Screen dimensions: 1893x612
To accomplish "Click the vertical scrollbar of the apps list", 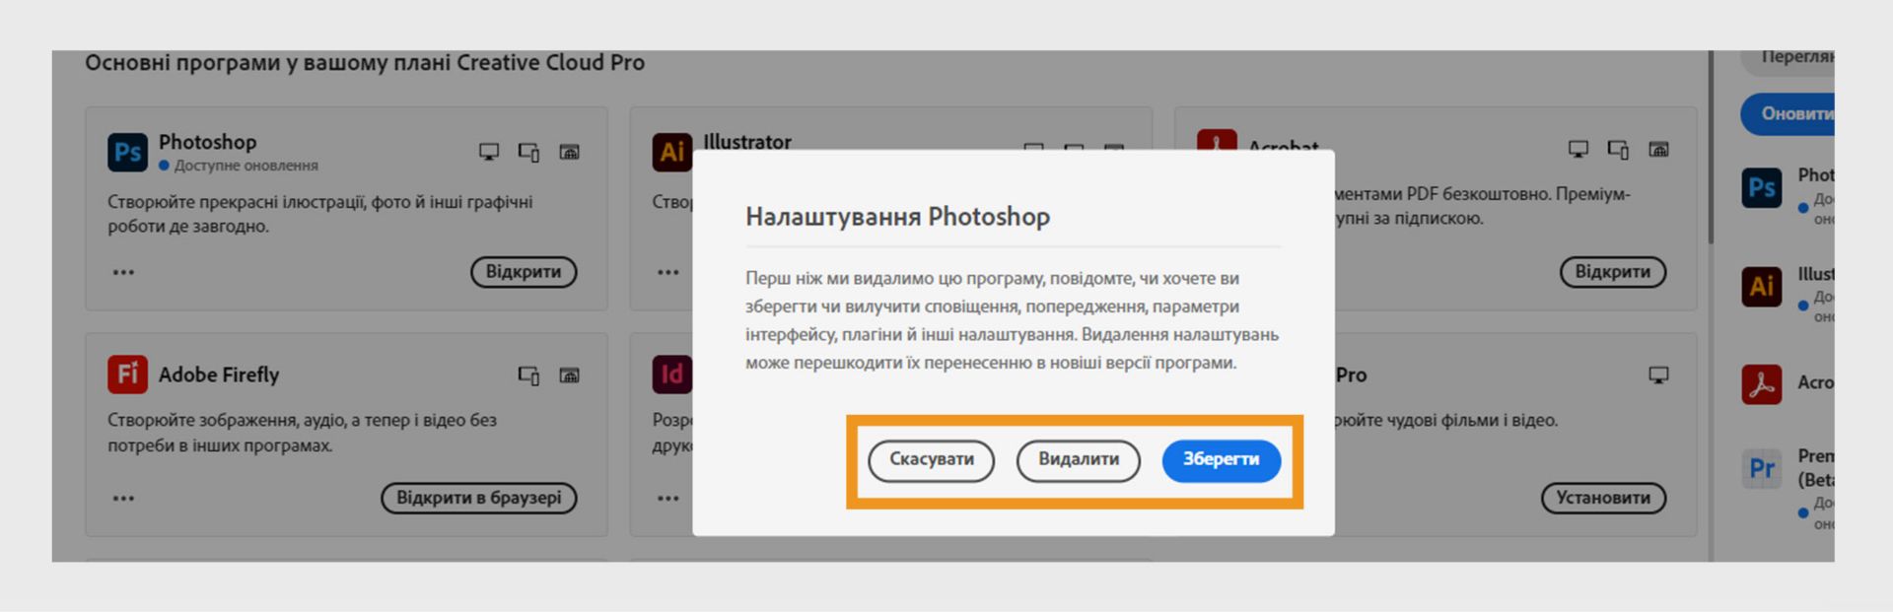I will 1712,148.
